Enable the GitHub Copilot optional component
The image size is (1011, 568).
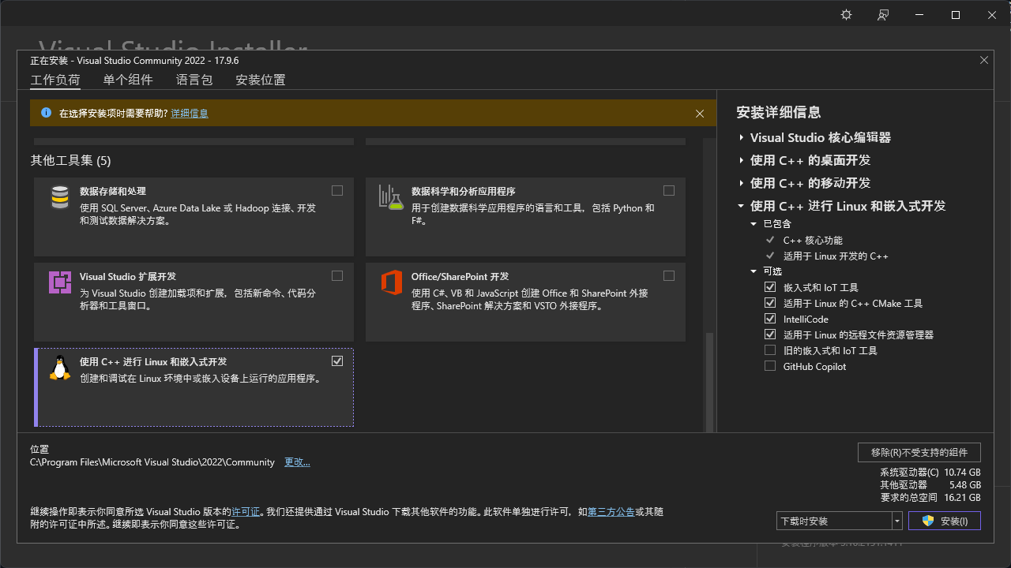(x=770, y=366)
